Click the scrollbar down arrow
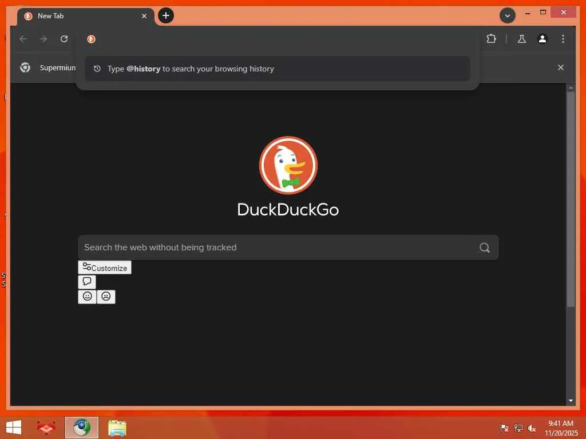 (571, 401)
